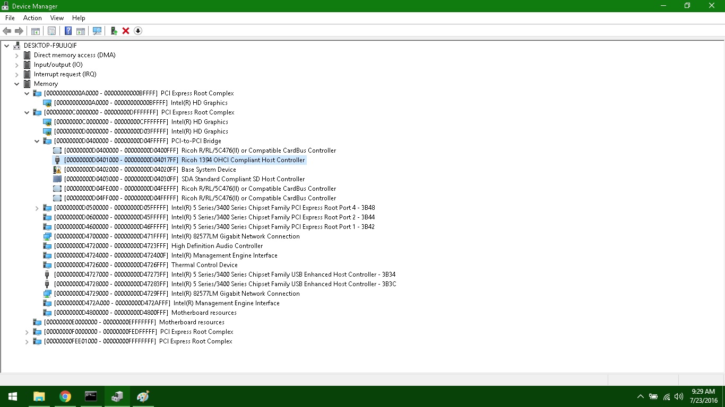725x407 pixels.
Task: Collapse the PCI Express Root Complex at A0000
Action: pyautogui.click(x=27, y=93)
